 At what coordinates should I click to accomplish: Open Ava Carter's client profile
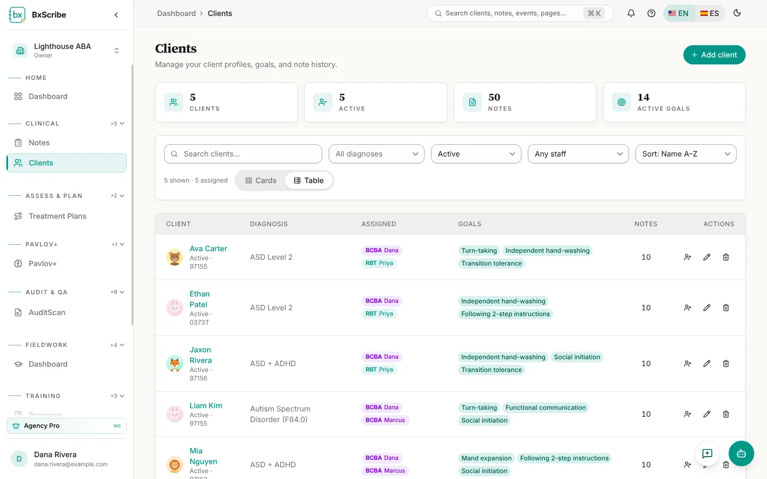(x=208, y=249)
